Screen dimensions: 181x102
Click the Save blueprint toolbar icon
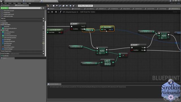53,6
